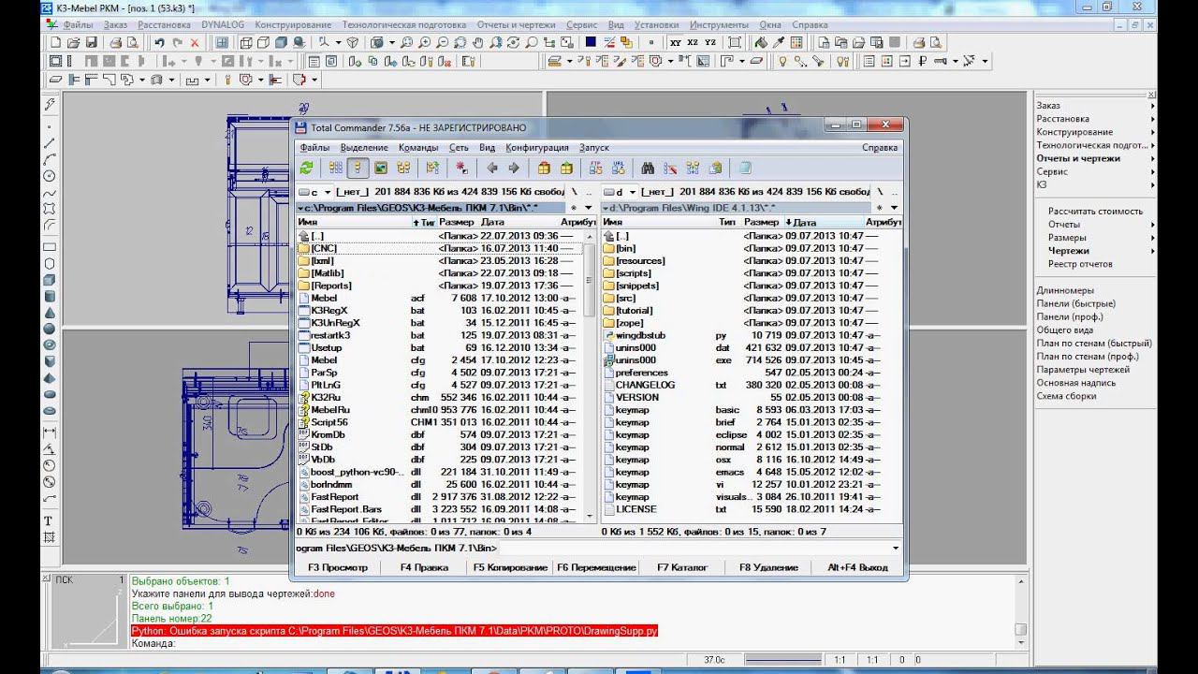Click the pack files gift icon in Total Commander
Image resolution: width=1198 pixels, height=674 pixels.
coord(544,168)
